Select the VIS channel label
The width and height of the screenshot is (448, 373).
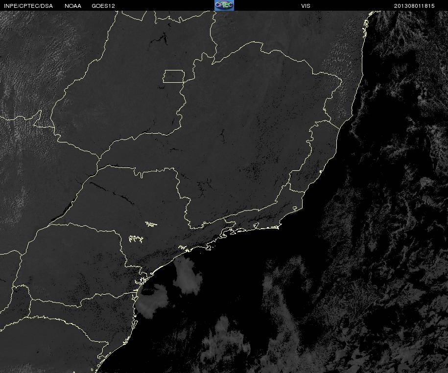306,6
